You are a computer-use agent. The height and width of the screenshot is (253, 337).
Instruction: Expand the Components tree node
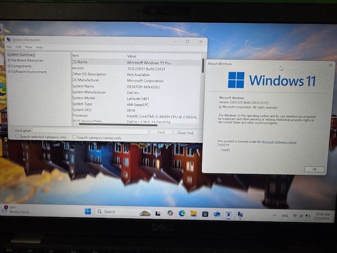(x=9, y=66)
